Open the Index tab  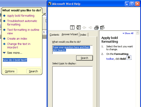[x=83, y=35]
